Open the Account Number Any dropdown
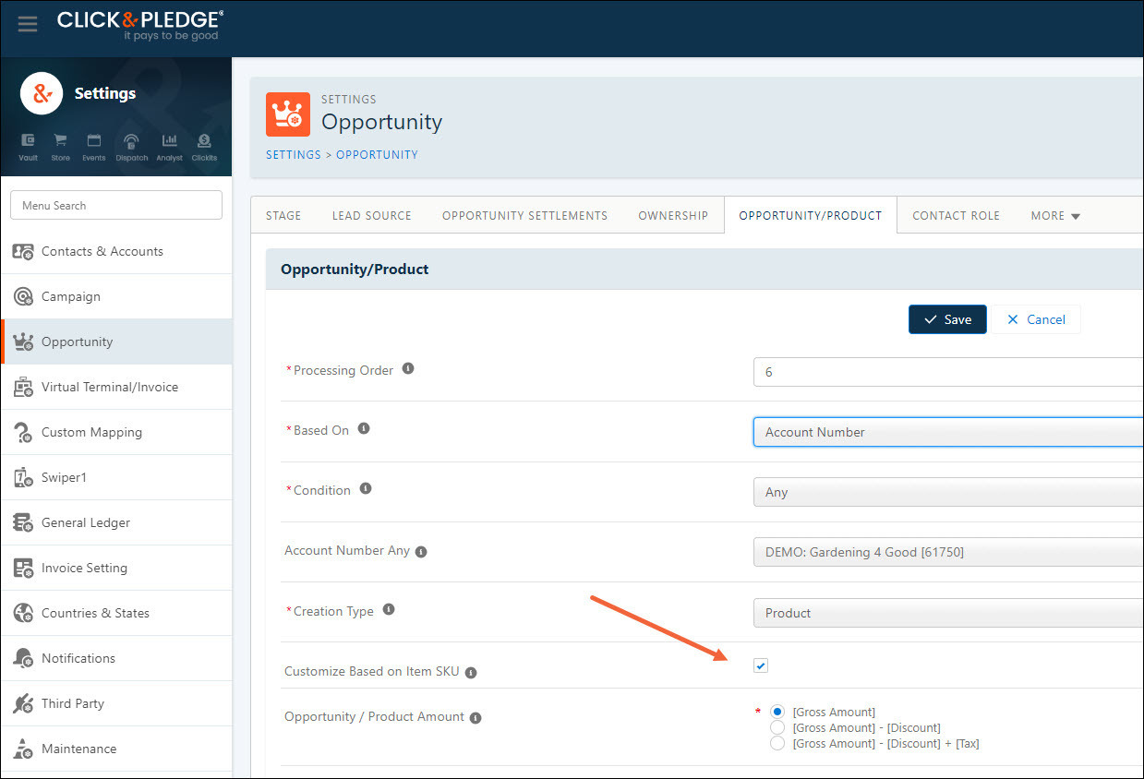1144x779 pixels. coord(948,552)
